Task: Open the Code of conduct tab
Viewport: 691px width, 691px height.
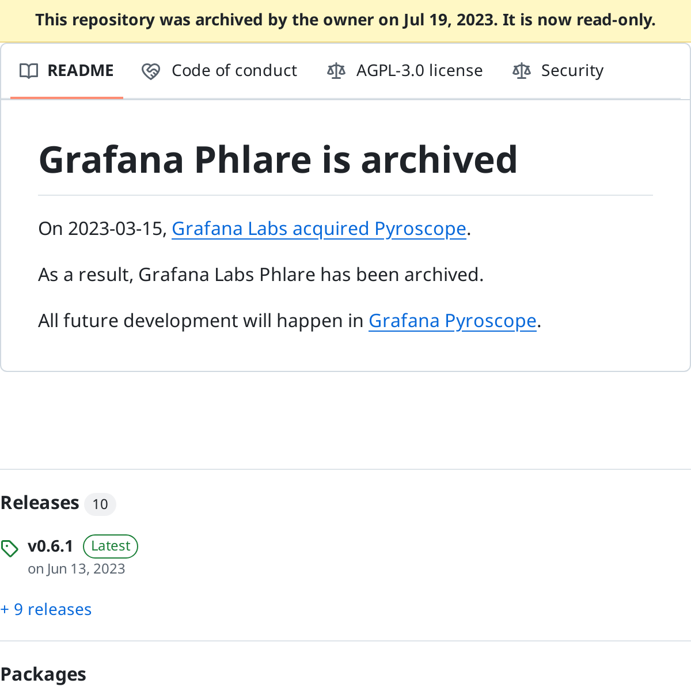Action: [234, 71]
